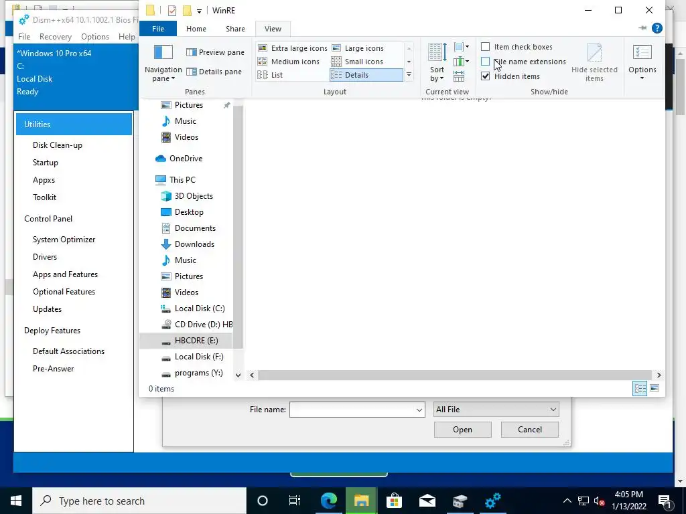Open System Optimizer in Dism++

pos(64,240)
